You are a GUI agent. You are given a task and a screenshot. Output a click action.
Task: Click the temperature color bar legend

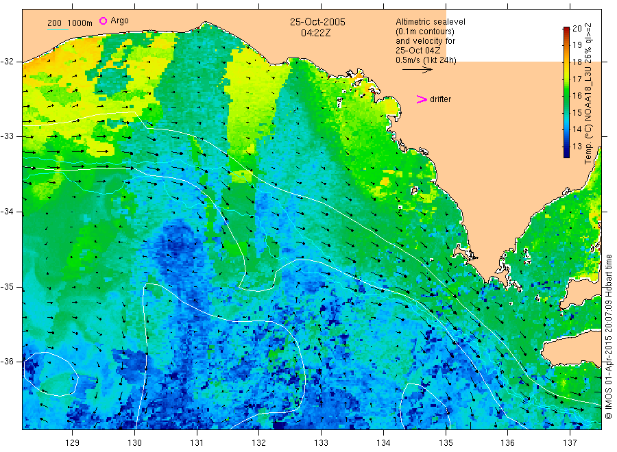[x=566, y=92]
